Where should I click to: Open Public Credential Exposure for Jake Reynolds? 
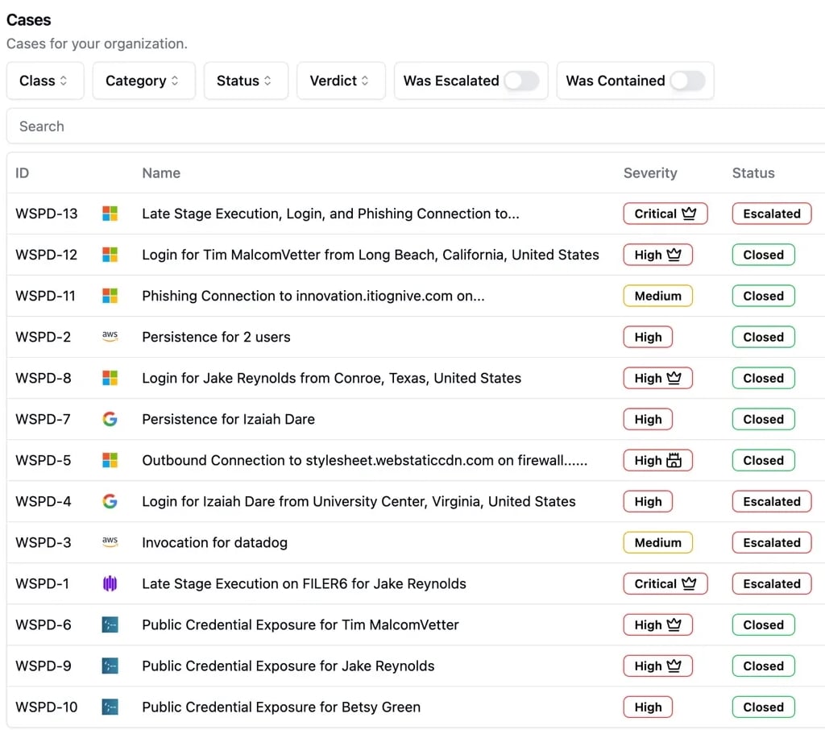click(x=288, y=666)
